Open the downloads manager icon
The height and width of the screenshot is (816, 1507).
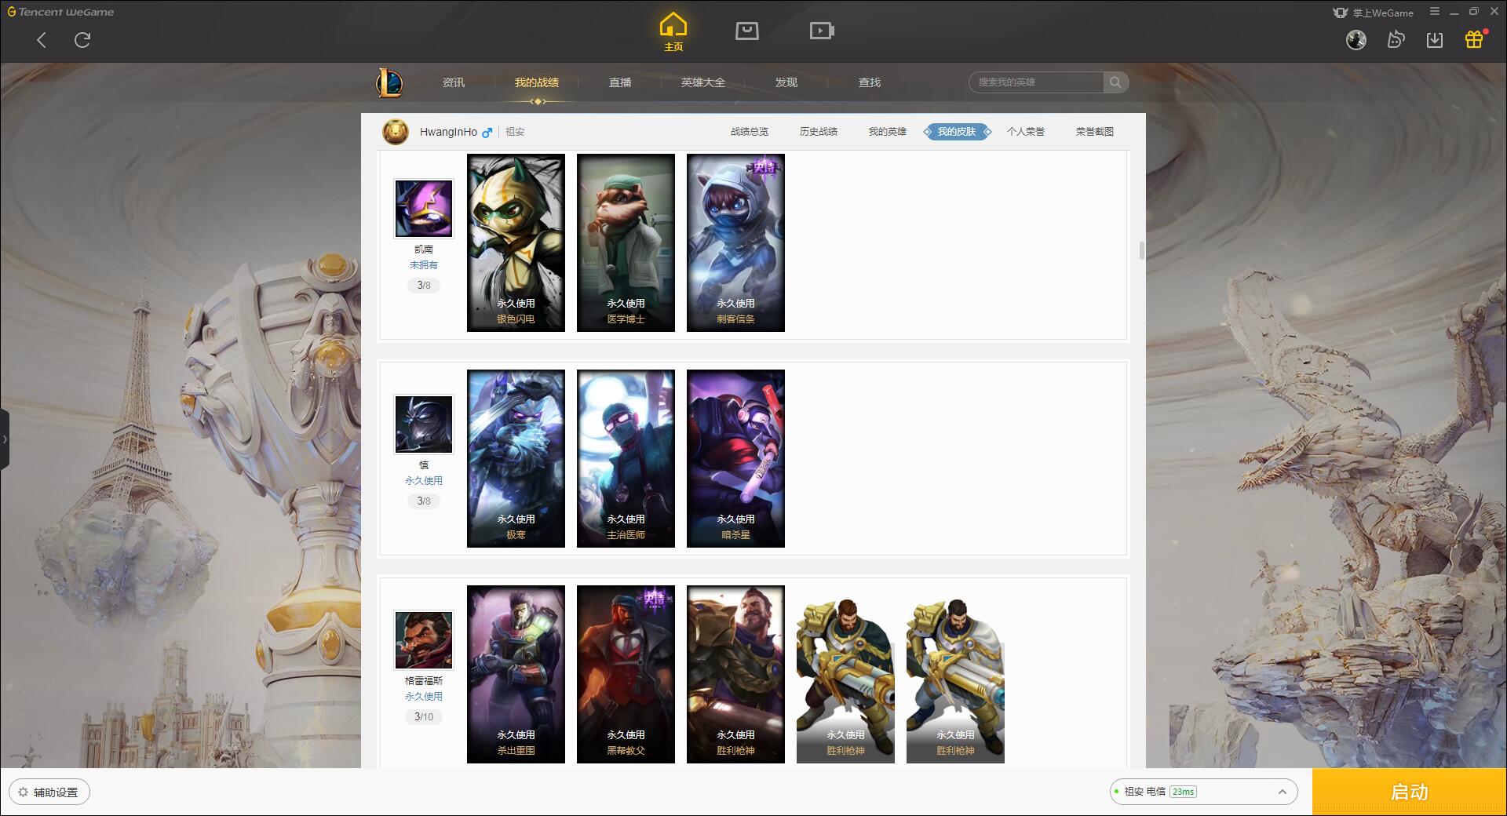point(1435,40)
